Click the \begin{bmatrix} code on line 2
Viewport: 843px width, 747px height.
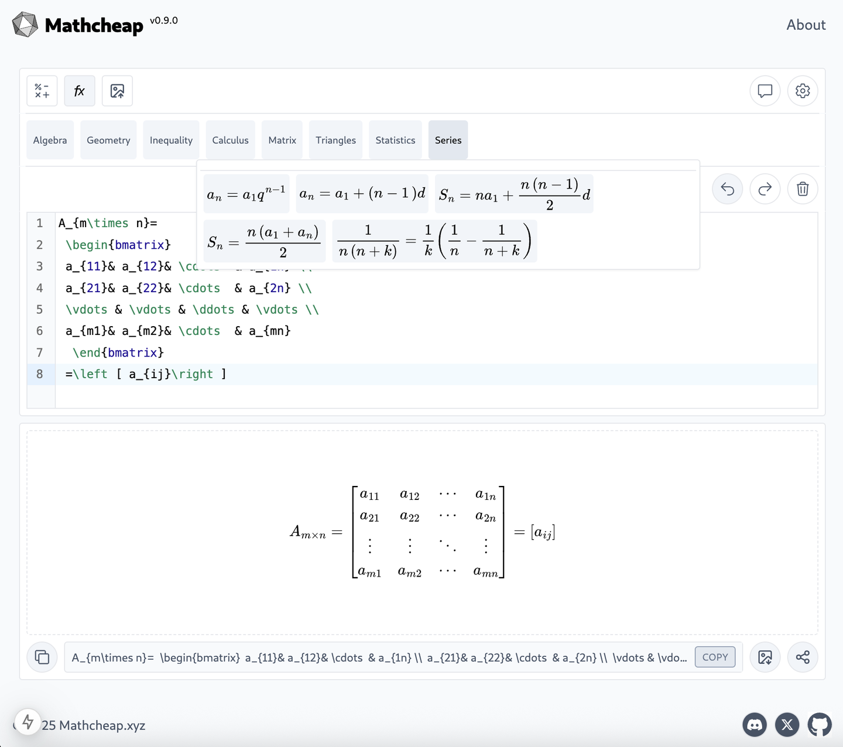[x=118, y=245]
